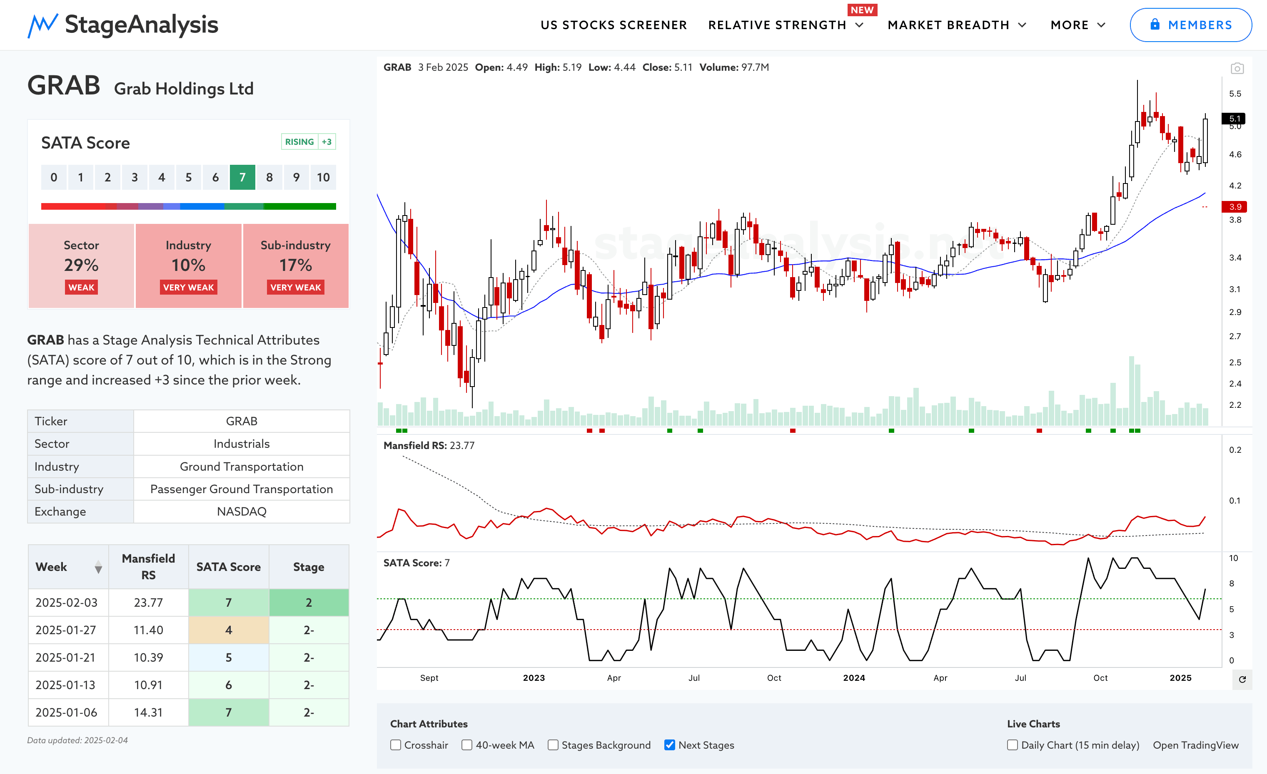Click the Sub-industry 17% Very Weak tile
Image resolution: width=1267 pixels, height=774 pixels.
click(296, 265)
